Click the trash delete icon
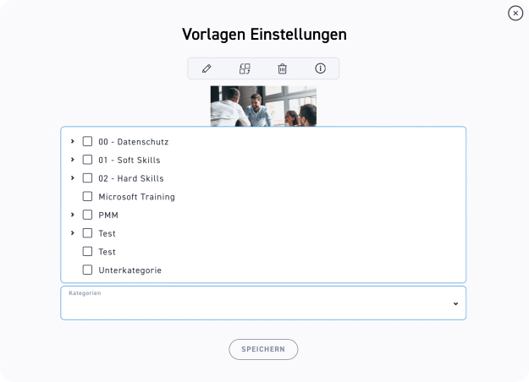This screenshot has height=382, width=529. point(283,68)
